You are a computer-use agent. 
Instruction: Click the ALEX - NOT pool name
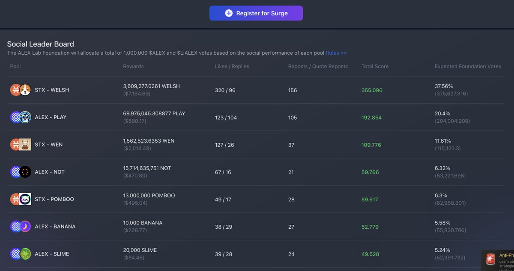click(50, 172)
